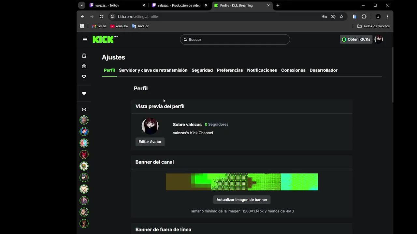
Task: Click the search magnifier icon
Action: 185,40
